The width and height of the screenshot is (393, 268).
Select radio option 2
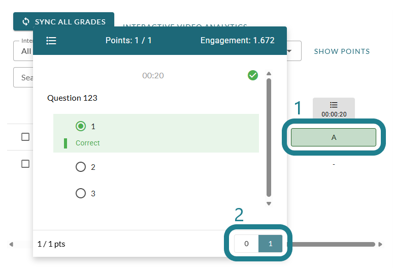point(81,167)
